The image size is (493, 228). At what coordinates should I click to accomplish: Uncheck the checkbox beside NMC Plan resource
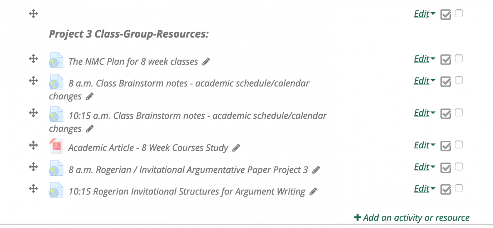click(x=446, y=59)
